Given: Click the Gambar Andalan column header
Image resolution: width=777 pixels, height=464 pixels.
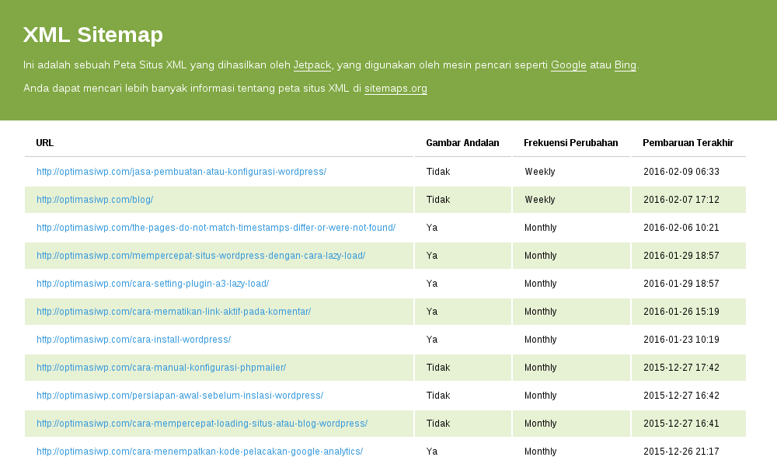Looking at the screenshot, I should tap(462, 143).
